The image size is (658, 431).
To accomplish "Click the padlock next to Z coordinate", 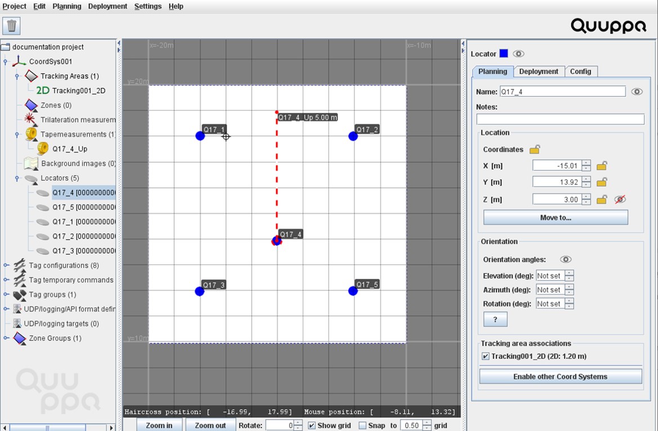I will pos(602,200).
